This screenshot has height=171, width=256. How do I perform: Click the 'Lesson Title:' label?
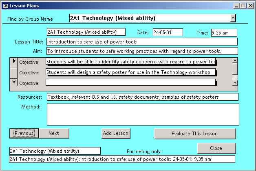point(29,42)
